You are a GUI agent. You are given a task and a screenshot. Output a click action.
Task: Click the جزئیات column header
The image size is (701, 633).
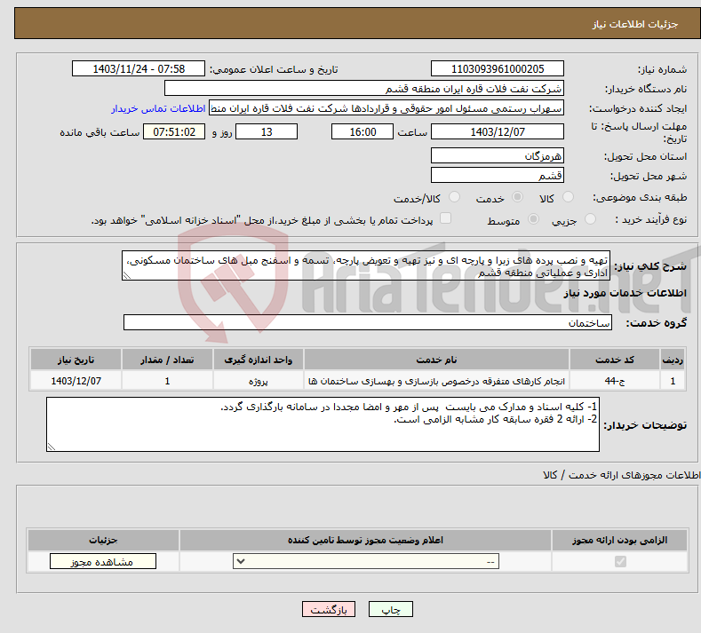tap(103, 540)
